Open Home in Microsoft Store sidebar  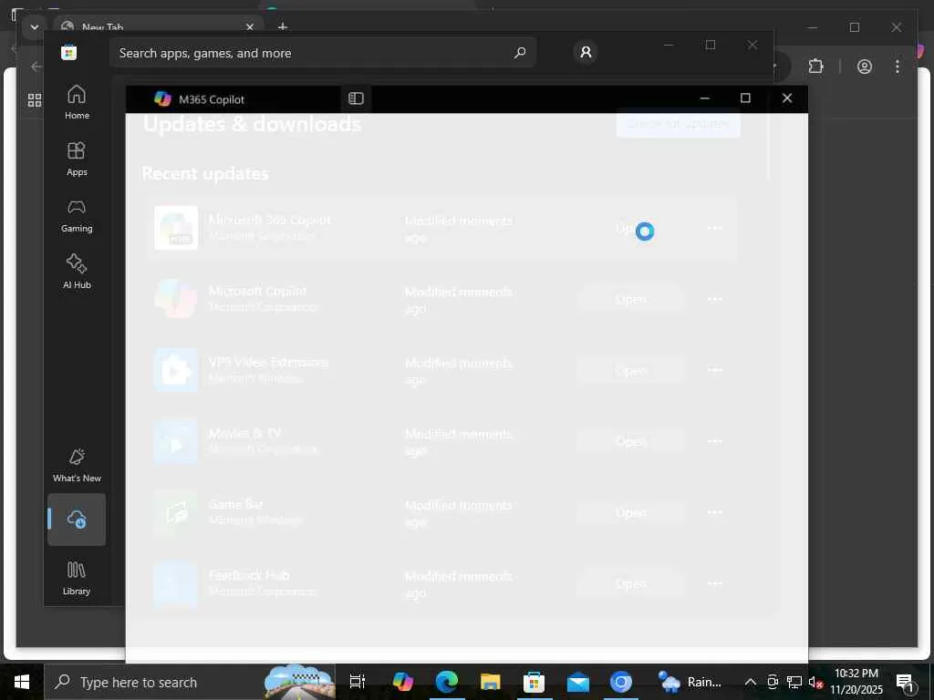pos(77,102)
